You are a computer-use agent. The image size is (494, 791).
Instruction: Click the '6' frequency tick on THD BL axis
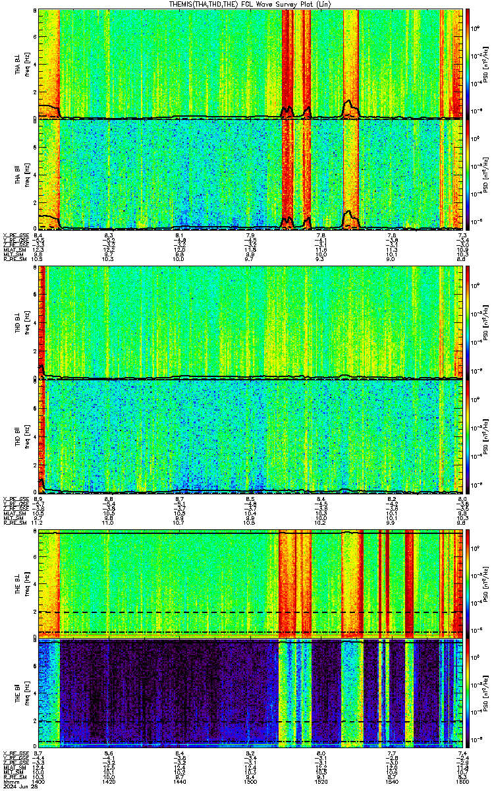(36, 295)
